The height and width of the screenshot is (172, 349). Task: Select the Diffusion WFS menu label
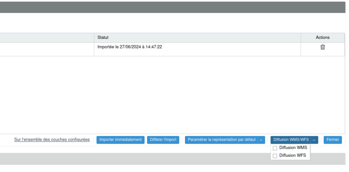point(293,155)
